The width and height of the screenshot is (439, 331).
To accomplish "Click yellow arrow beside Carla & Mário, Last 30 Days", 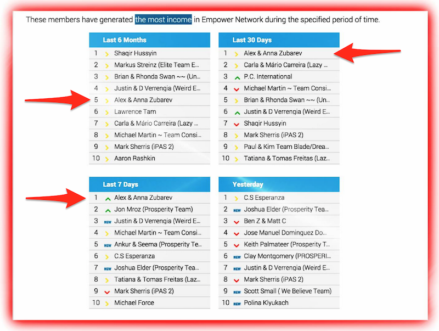I will coord(237,66).
